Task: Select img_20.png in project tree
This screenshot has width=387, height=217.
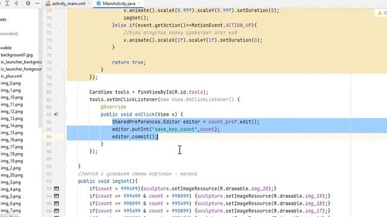Action: (12, 175)
